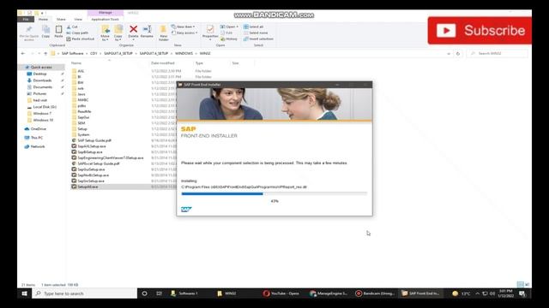Select the SAP Setup Guide.pdf file

[x=94, y=140]
